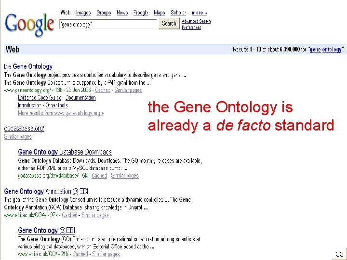Open Cached copy of www.ebi.ac.uk/GOA result

(x=69, y=215)
